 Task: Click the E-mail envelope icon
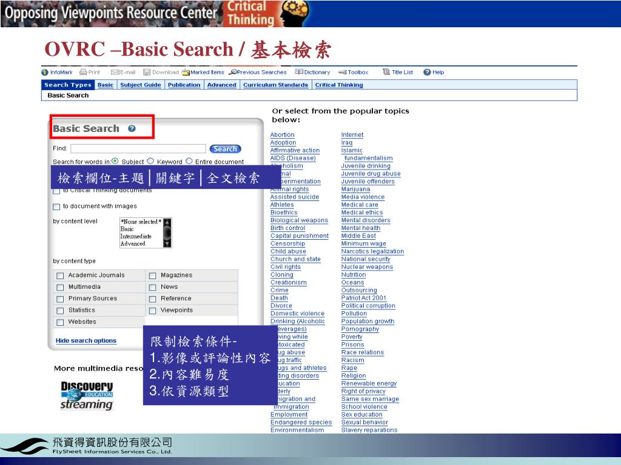tap(115, 73)
